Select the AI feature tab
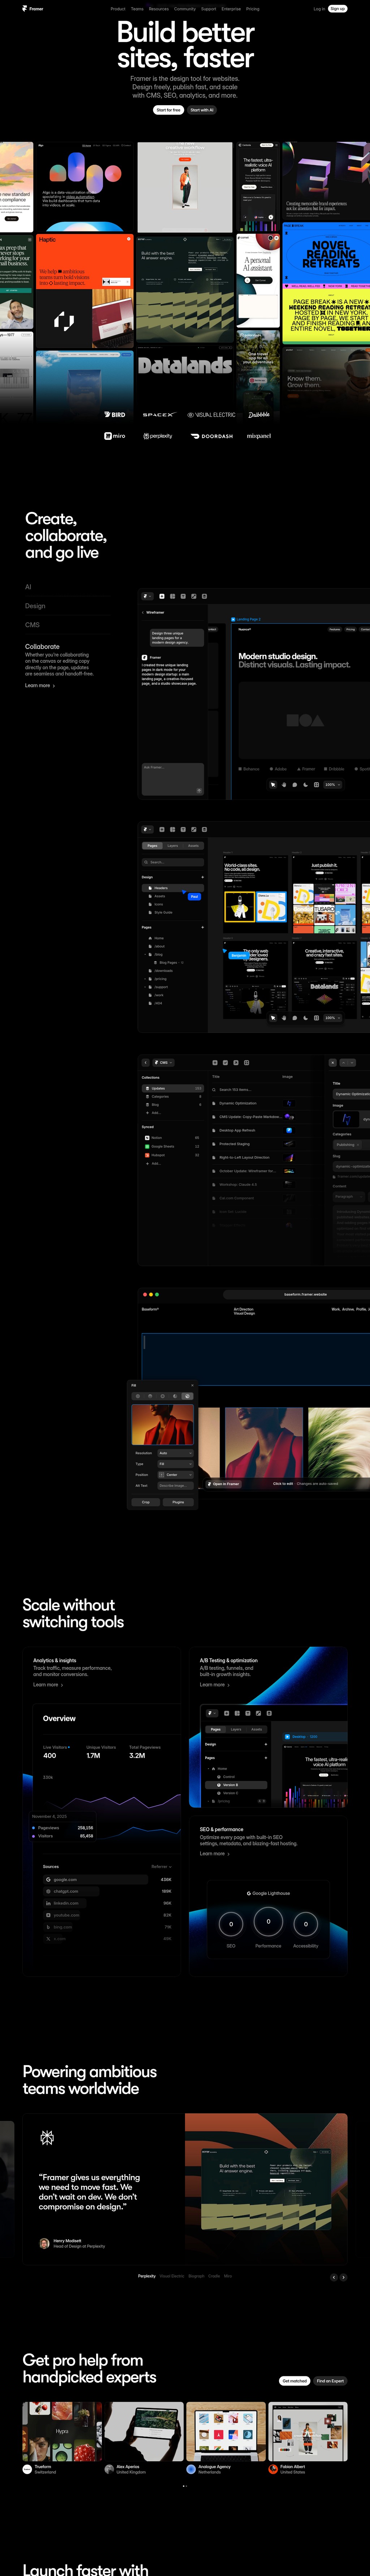This screenshot has height=2576, width=370. (28, 587)
